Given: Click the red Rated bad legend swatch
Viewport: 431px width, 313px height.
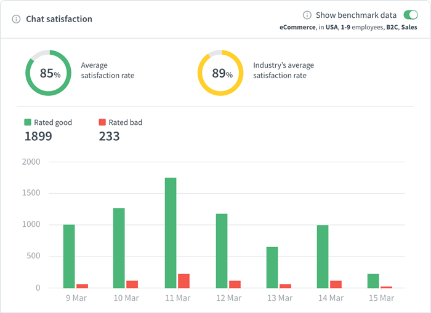Looking at the screenshot, I should 103,122.
